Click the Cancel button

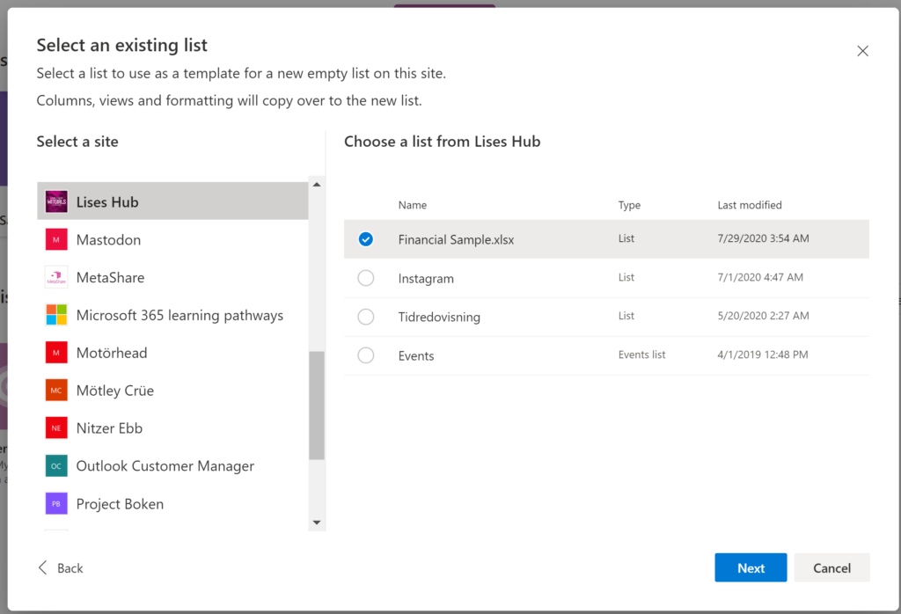tap(831, 567)
